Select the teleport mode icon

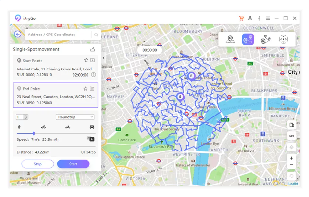pyautogui.click(x=230, y=39)
